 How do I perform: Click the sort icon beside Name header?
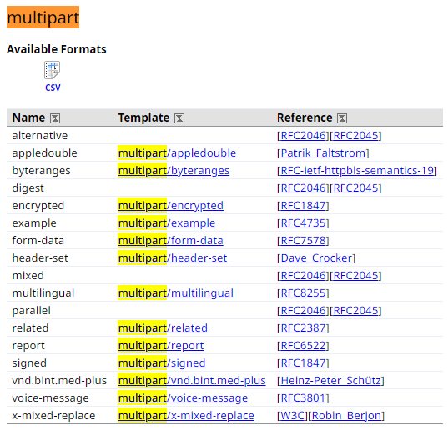[55, 118]
